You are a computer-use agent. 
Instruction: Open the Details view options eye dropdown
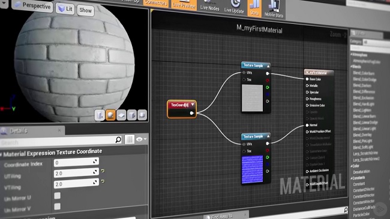tap(141, 139)
